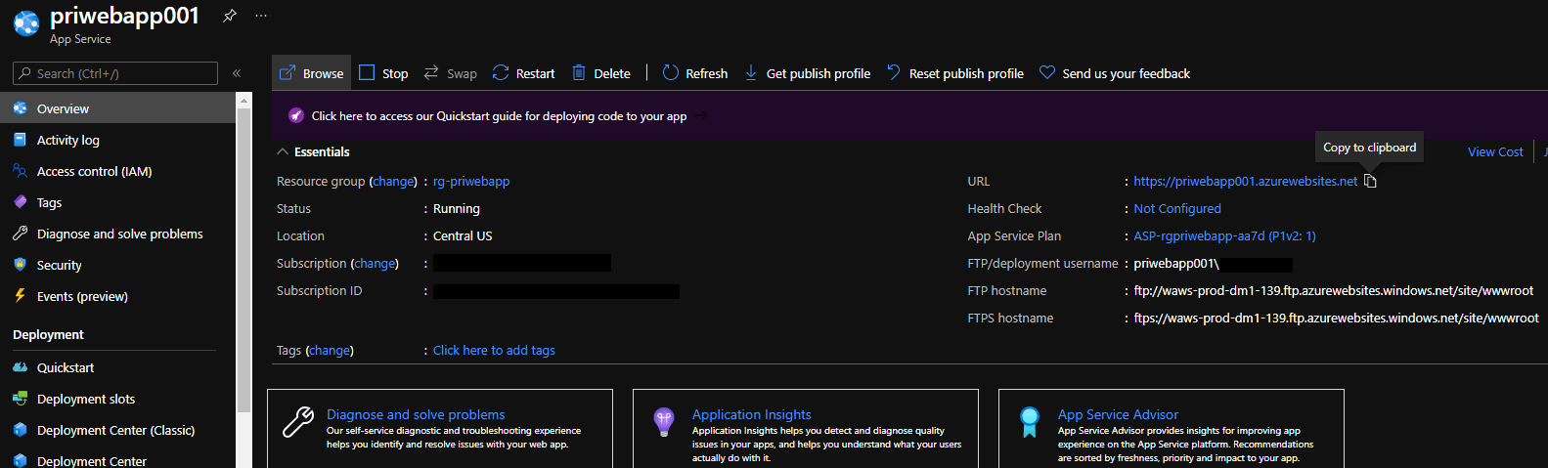Click the large wrench icon on the Diagnose card
The image size is (1548, 468).
pyautogui.click(x=298, y=421)
